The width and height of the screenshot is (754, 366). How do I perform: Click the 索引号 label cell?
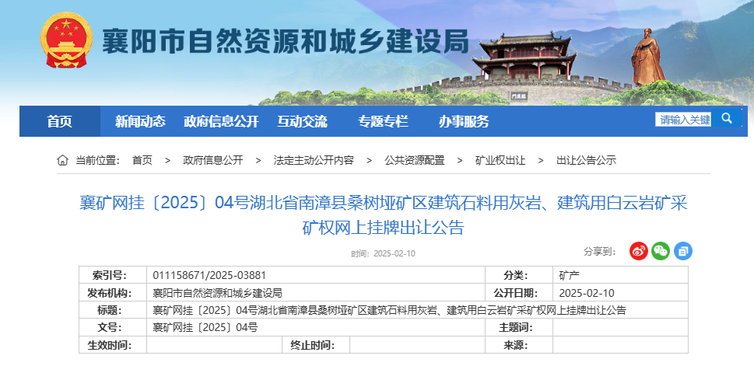[x=113, y=276]
